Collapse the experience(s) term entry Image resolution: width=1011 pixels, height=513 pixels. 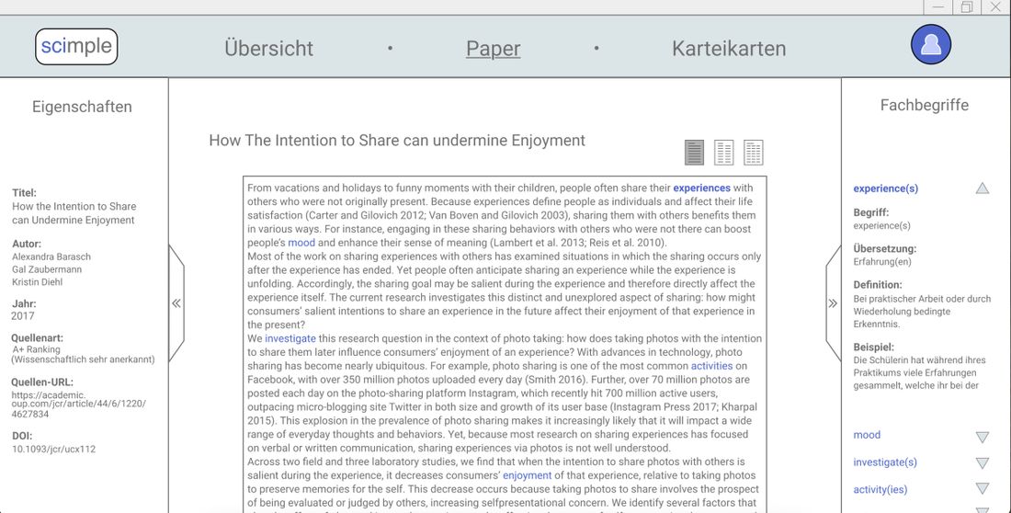click(982, 188)
